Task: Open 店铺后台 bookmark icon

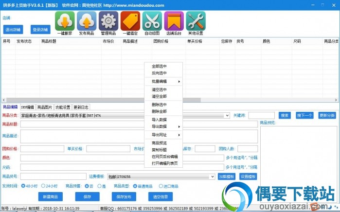Action: [174, 21]
